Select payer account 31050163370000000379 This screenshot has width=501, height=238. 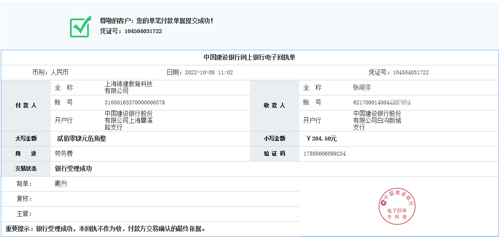(135, 103)
